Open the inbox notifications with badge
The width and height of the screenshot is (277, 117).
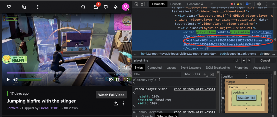click(96, 7)
